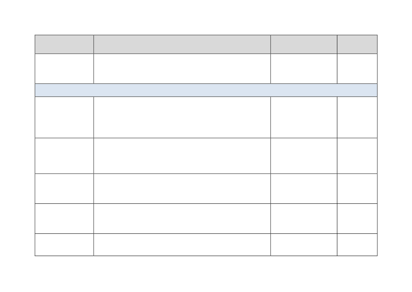The image size is (412, 292).
Task: Click first cell in third row under blue row
Action: [64, 189]
